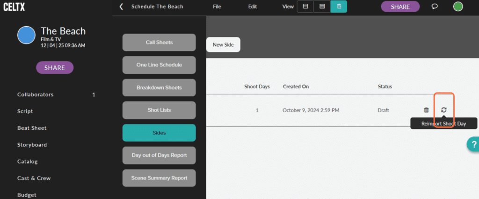This screenshot has width=479, height=199.
Task: Click the Draft status cell
Action: pyautogui.click(x=384, y=110)
